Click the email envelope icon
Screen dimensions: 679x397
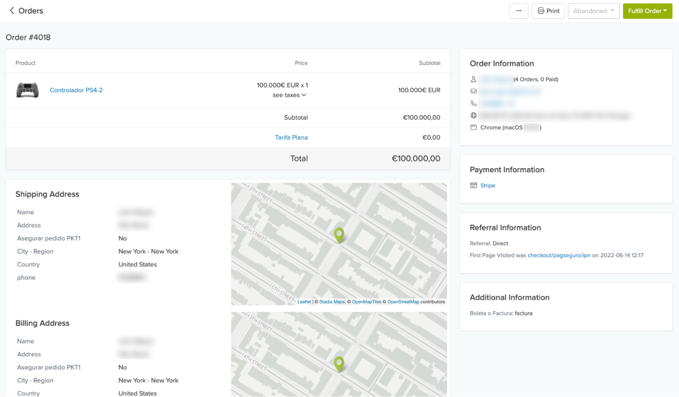(x=473, y=91)
